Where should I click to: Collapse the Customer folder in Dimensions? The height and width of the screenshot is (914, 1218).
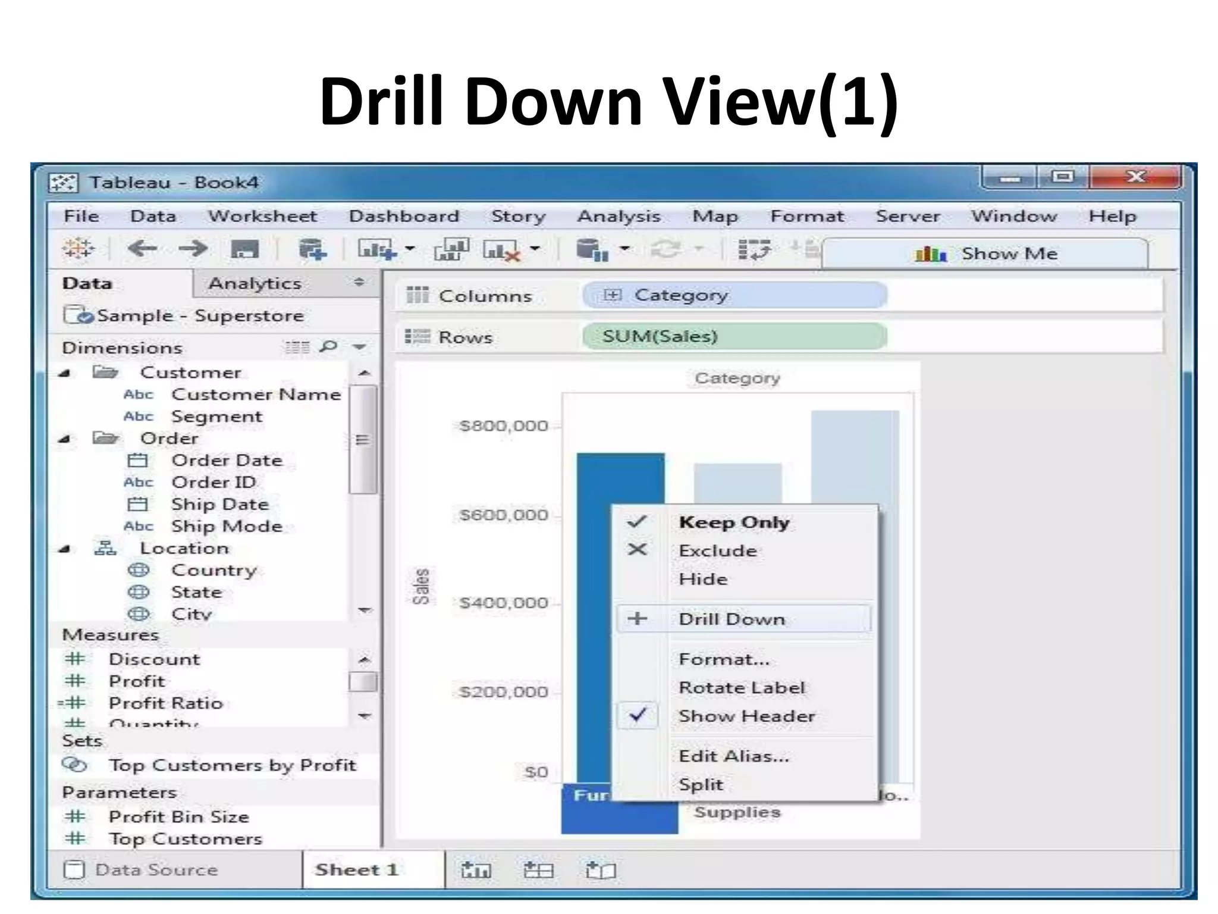(x=65, y=373)
